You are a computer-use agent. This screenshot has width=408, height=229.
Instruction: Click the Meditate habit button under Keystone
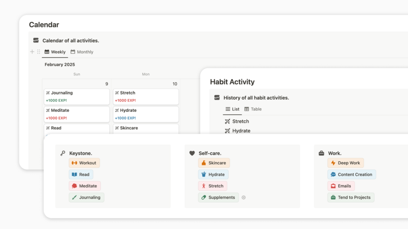pos(84,186)
